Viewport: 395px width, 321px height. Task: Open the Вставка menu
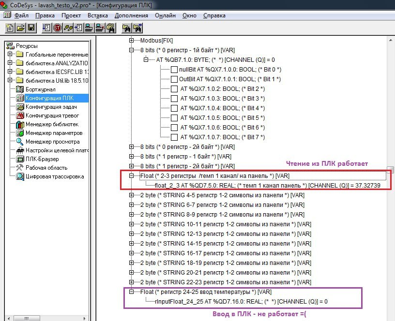pyautogui.click(x=98, y=15)
